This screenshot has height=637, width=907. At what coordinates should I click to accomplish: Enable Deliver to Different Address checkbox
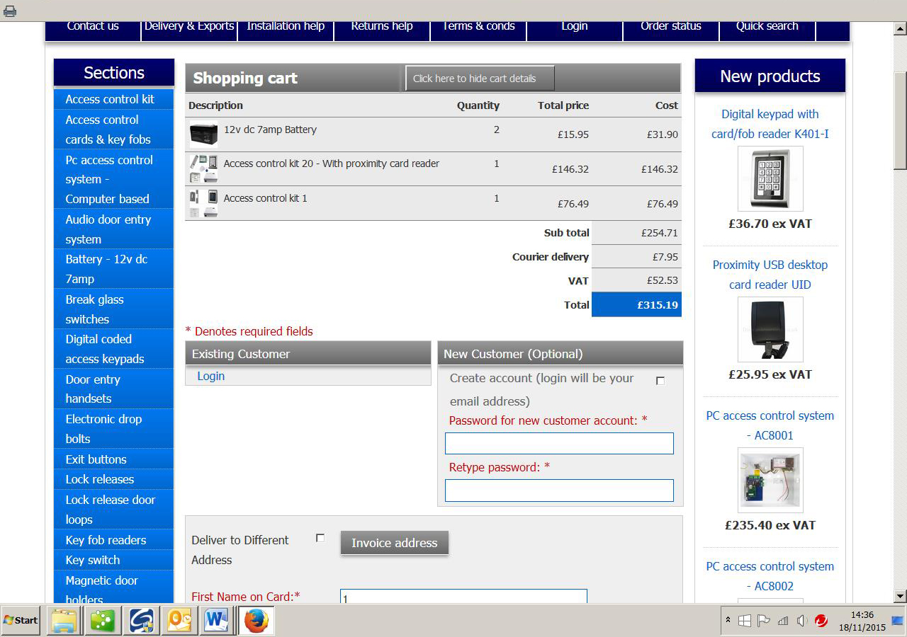(320, 538)
